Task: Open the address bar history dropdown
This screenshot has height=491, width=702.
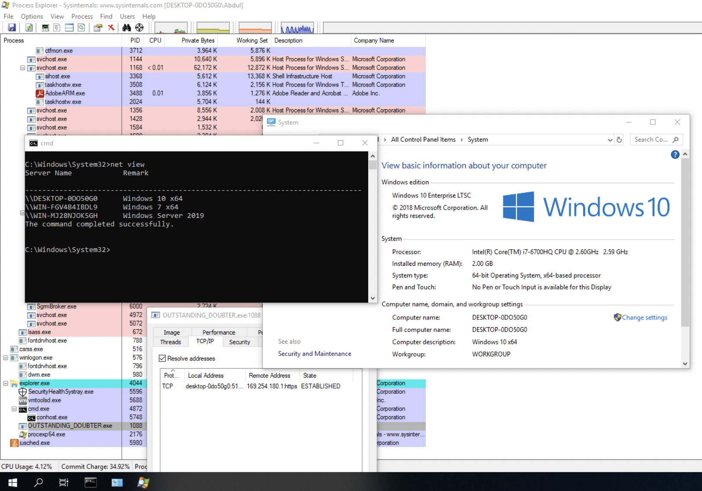Action: pyautogui.click(x=610, y=140)
